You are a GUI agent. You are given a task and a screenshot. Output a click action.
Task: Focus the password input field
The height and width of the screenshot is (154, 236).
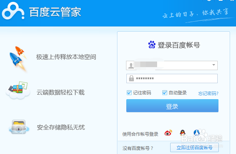[172, 79]
